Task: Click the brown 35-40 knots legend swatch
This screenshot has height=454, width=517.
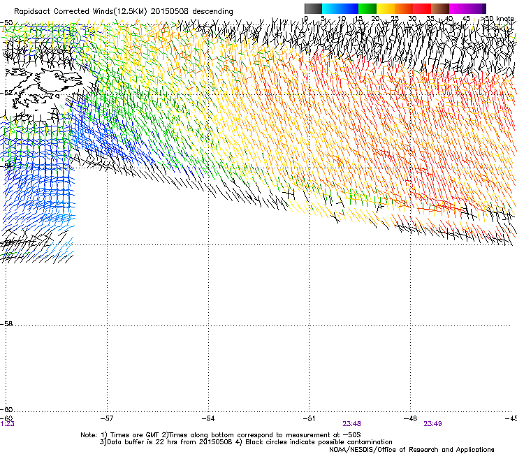Action: coord(440,8)
